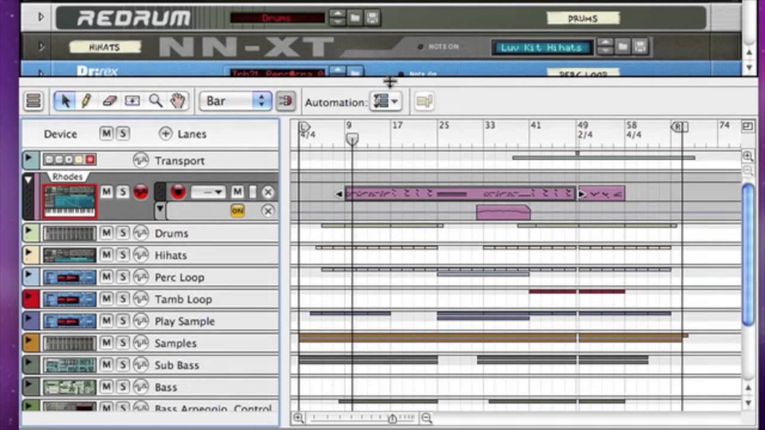The height and width of the screenshot is (430, 765).
Task: Click the Rhodes device thumbnail
Action: (x=69, y=201)
